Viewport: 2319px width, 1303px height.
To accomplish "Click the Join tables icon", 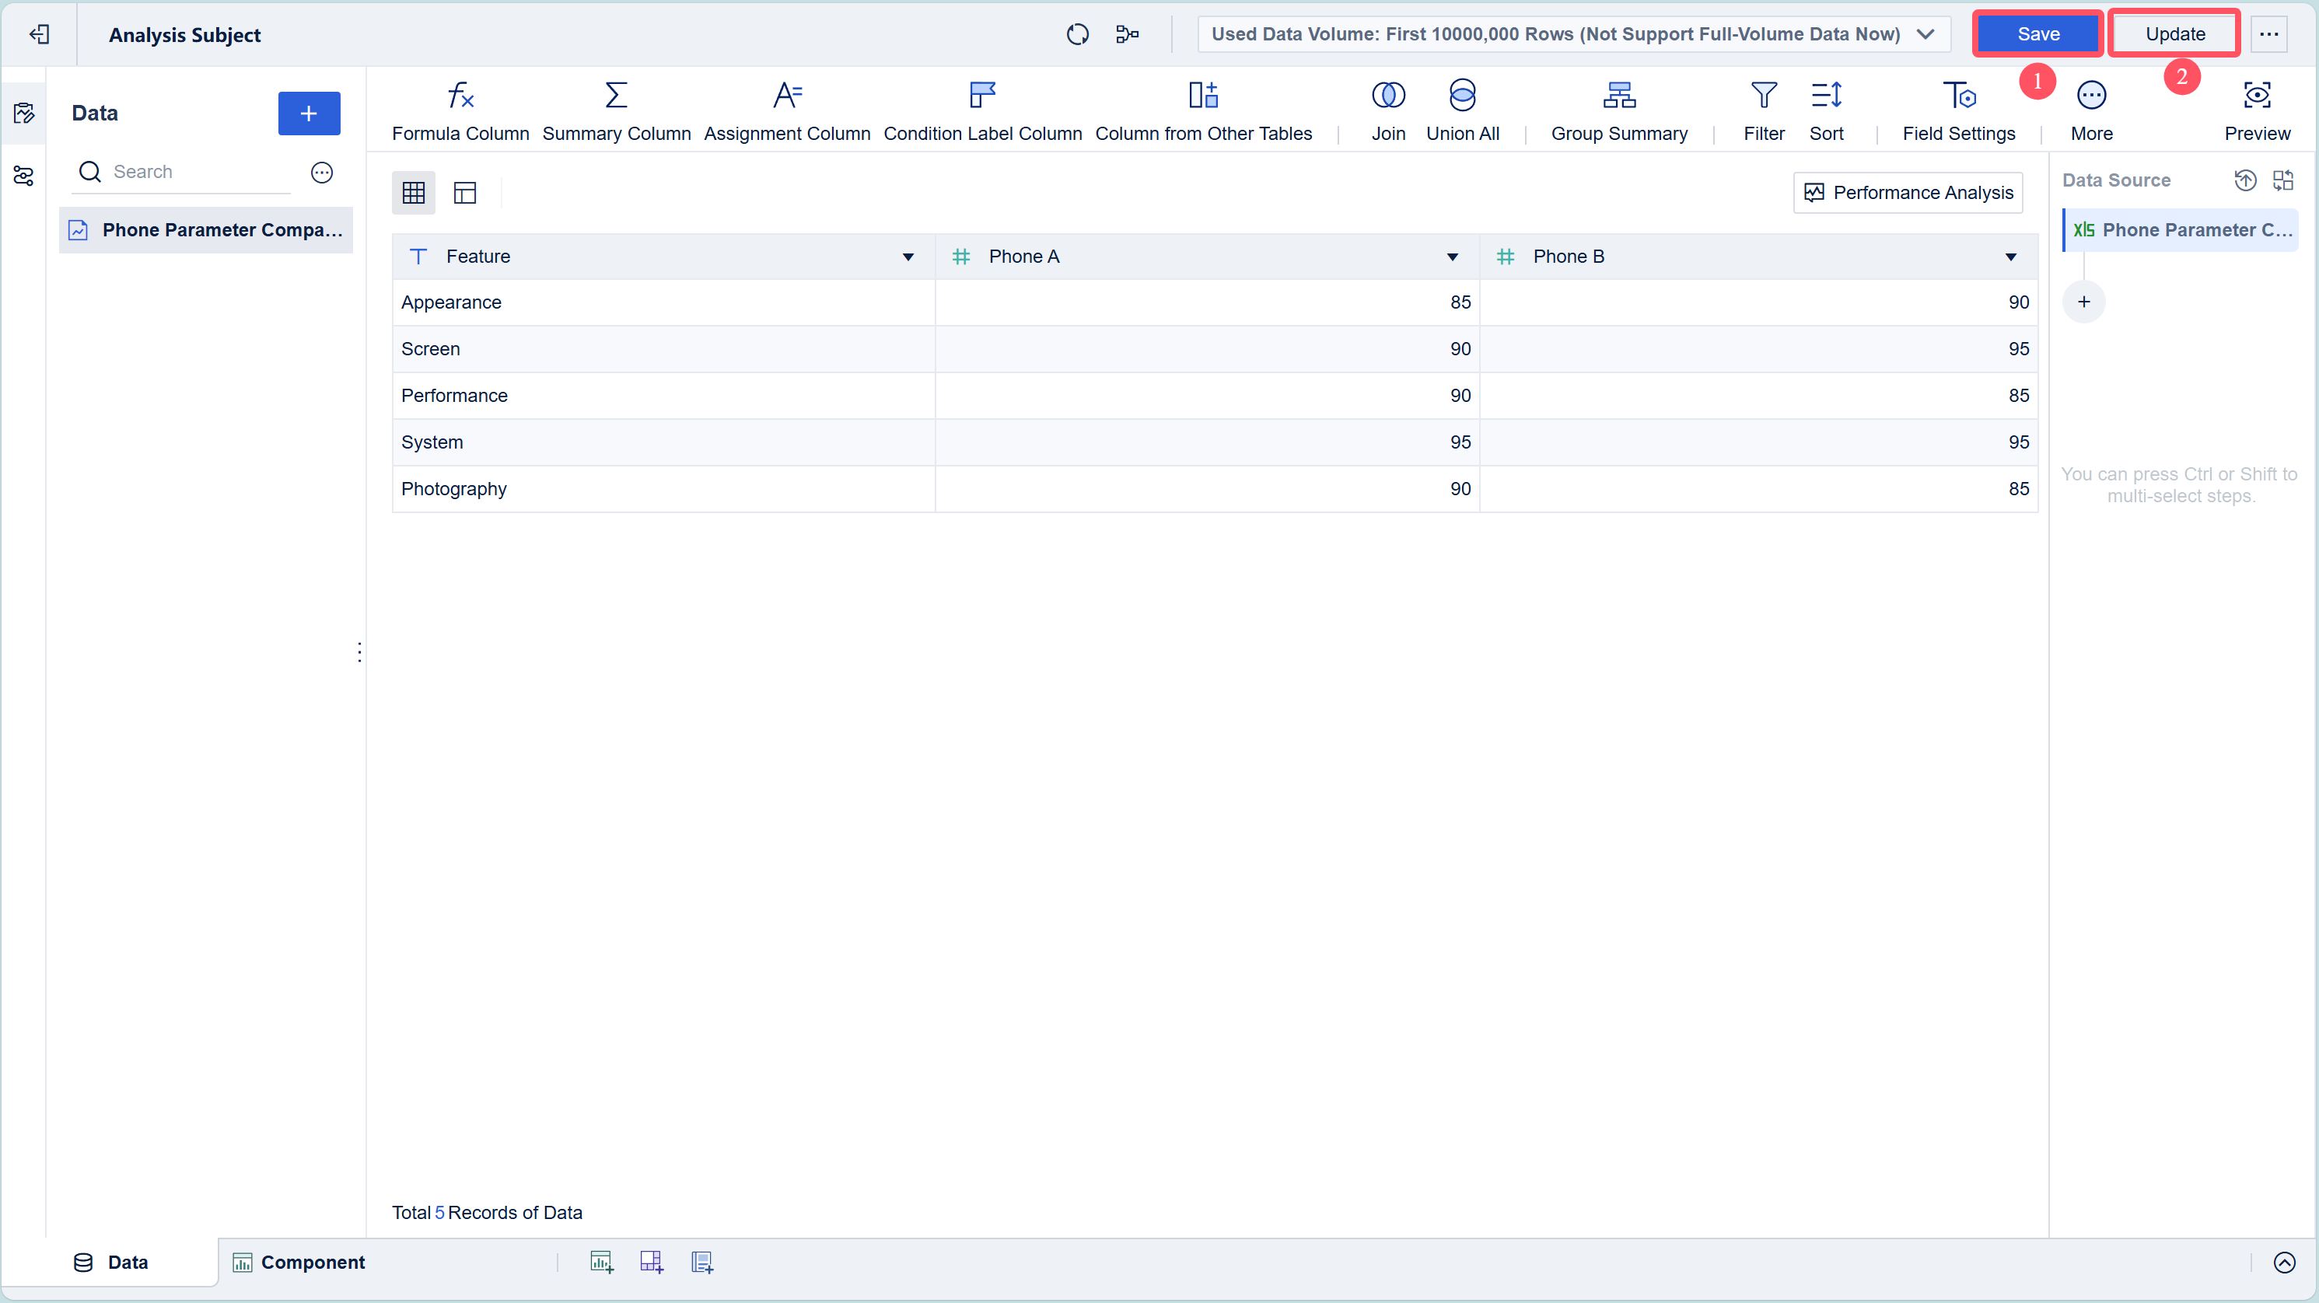I will [x=1387, y=96].
